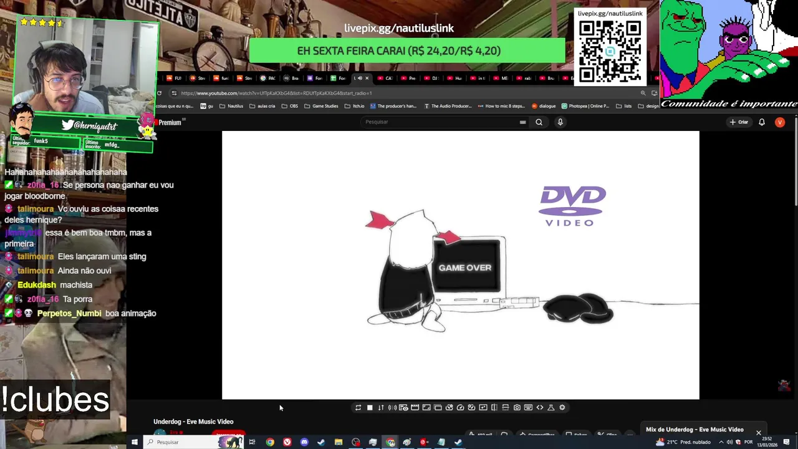
Task: Open the lists bookmarks folder
Action: 623,106
